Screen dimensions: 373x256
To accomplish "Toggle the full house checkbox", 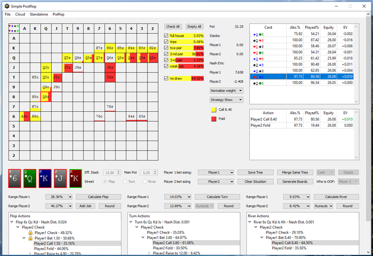I will click(x=166, y=36).
